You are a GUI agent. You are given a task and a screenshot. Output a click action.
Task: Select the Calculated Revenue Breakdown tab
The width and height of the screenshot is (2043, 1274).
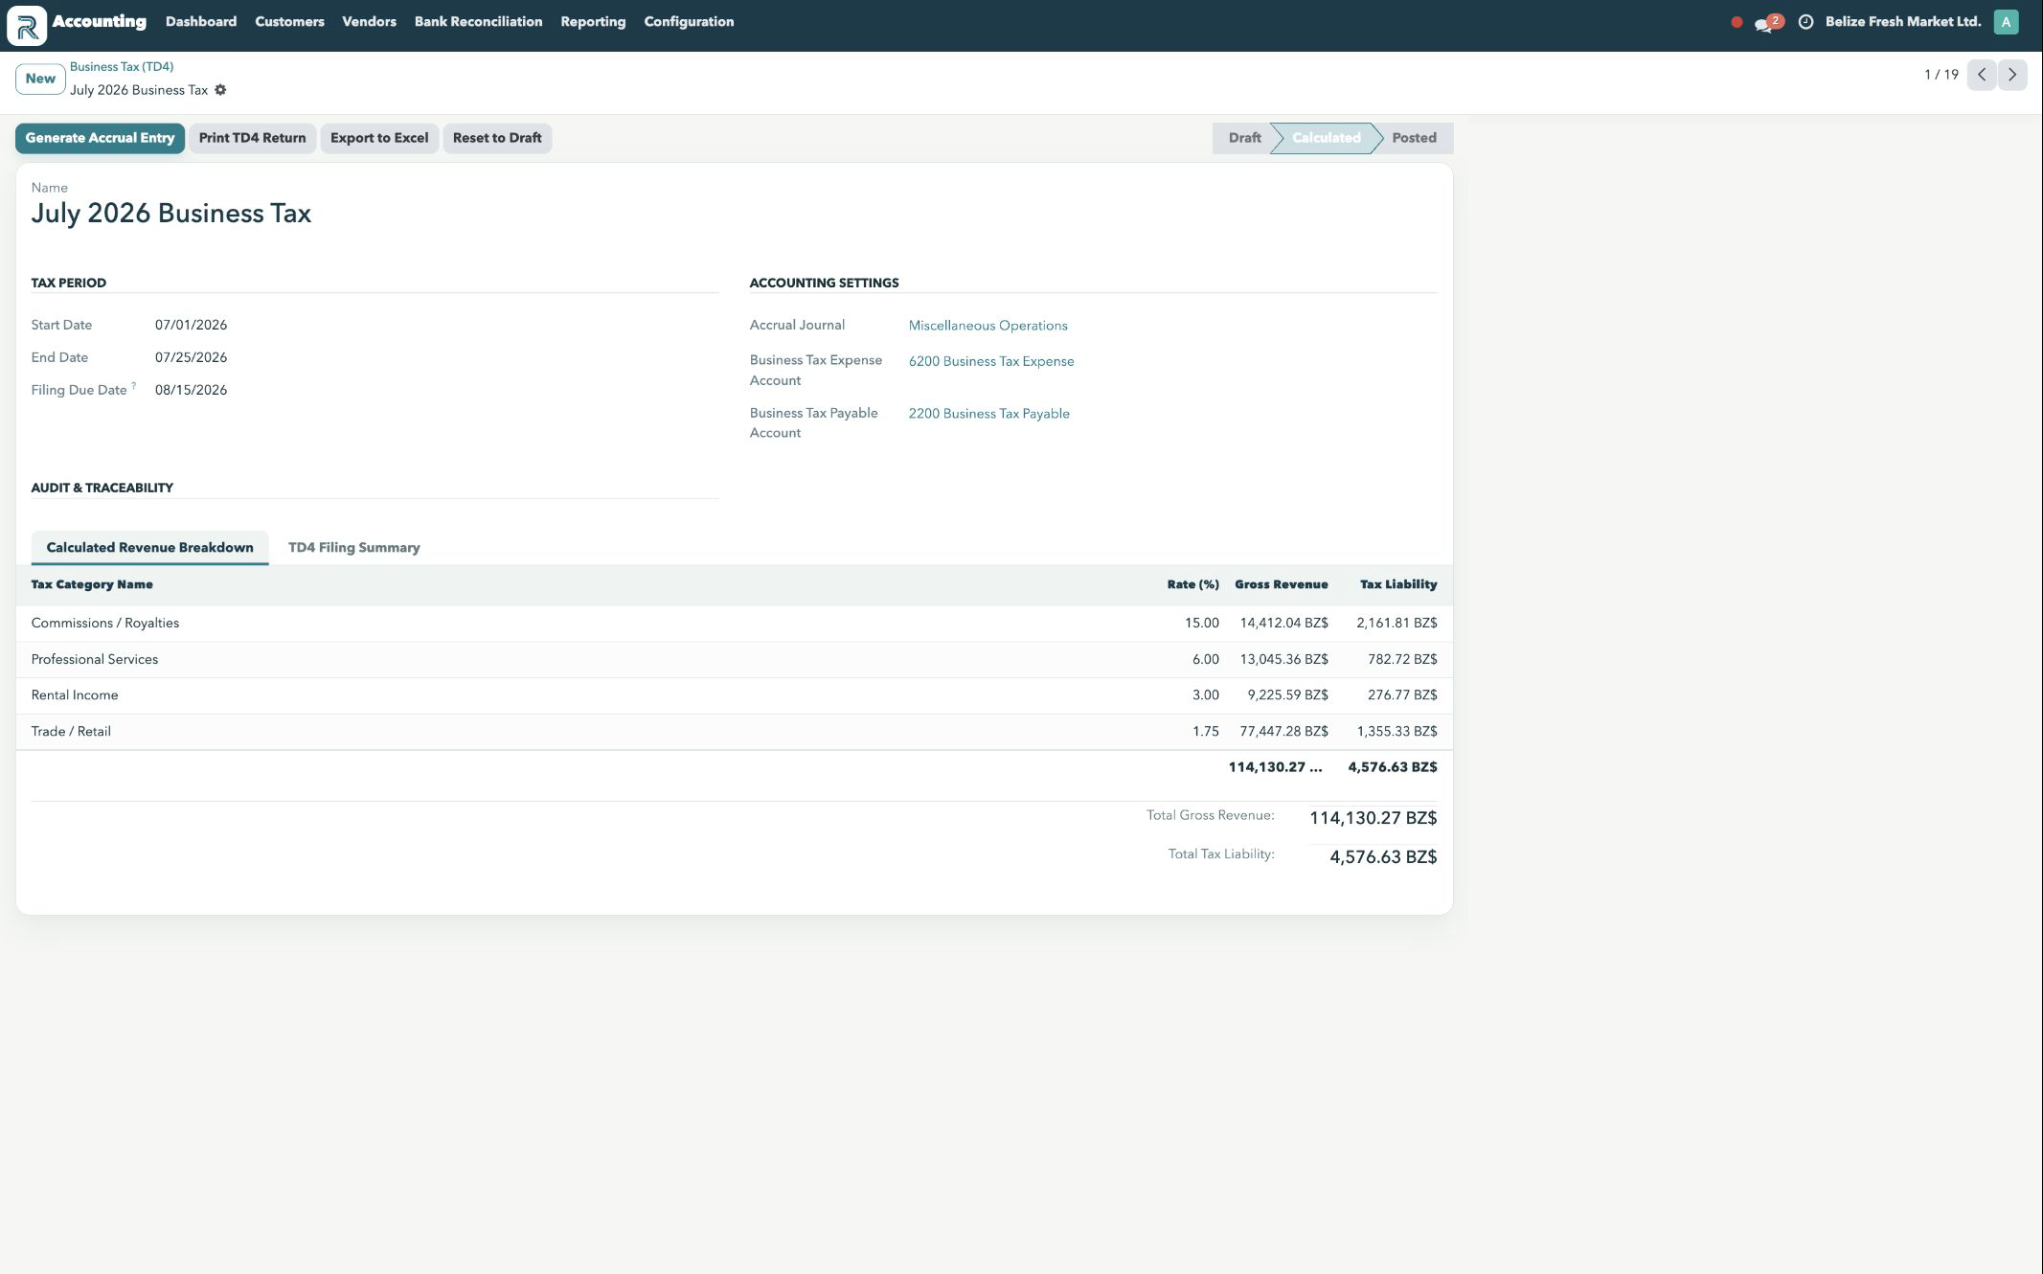pos(149,548)
